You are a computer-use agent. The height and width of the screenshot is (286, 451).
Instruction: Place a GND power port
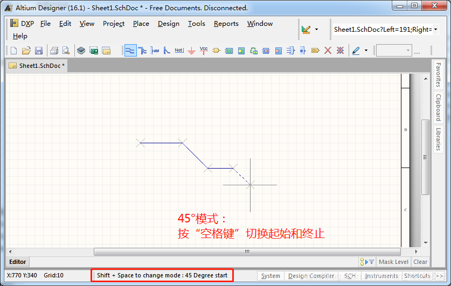tap(192, 51)
